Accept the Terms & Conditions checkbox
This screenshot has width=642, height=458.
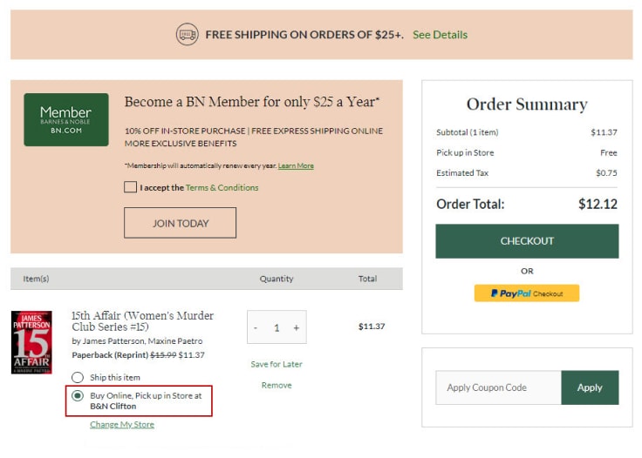click(x=131, y=187)
